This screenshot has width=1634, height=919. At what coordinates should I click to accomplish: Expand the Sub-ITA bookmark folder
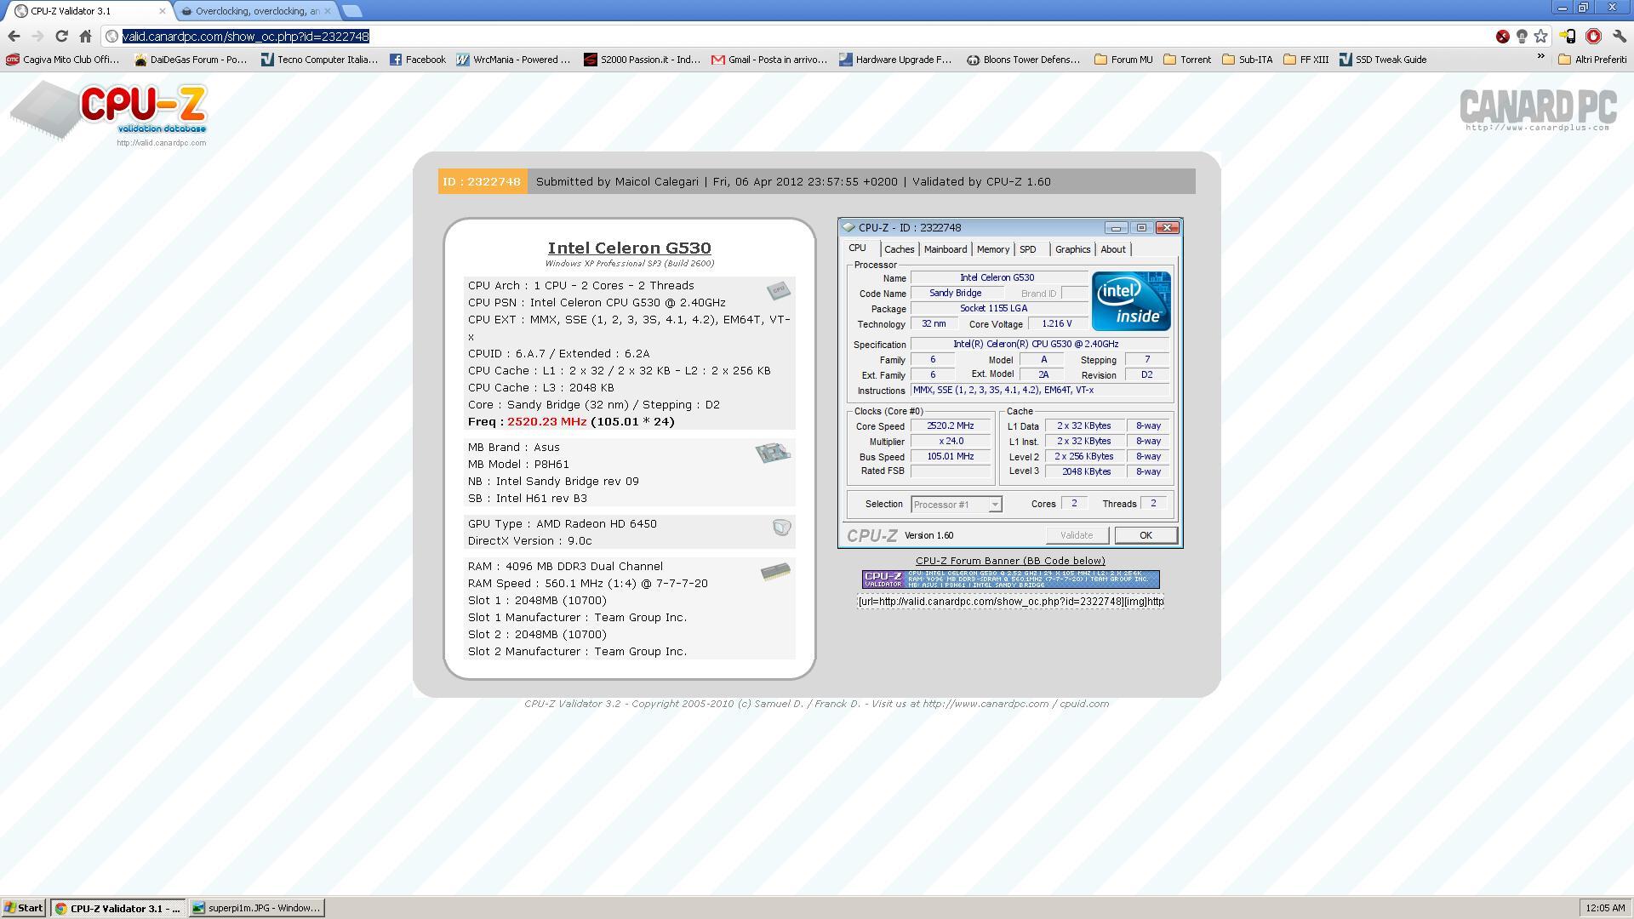(1248, 60)
